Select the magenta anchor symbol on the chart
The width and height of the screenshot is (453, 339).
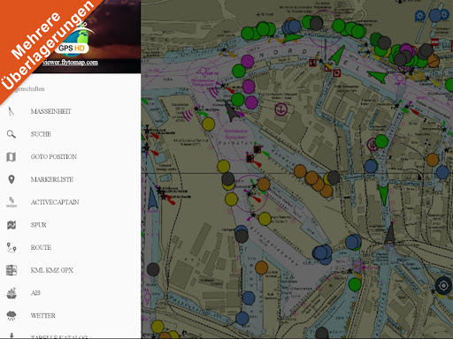(x=280, y=109)
